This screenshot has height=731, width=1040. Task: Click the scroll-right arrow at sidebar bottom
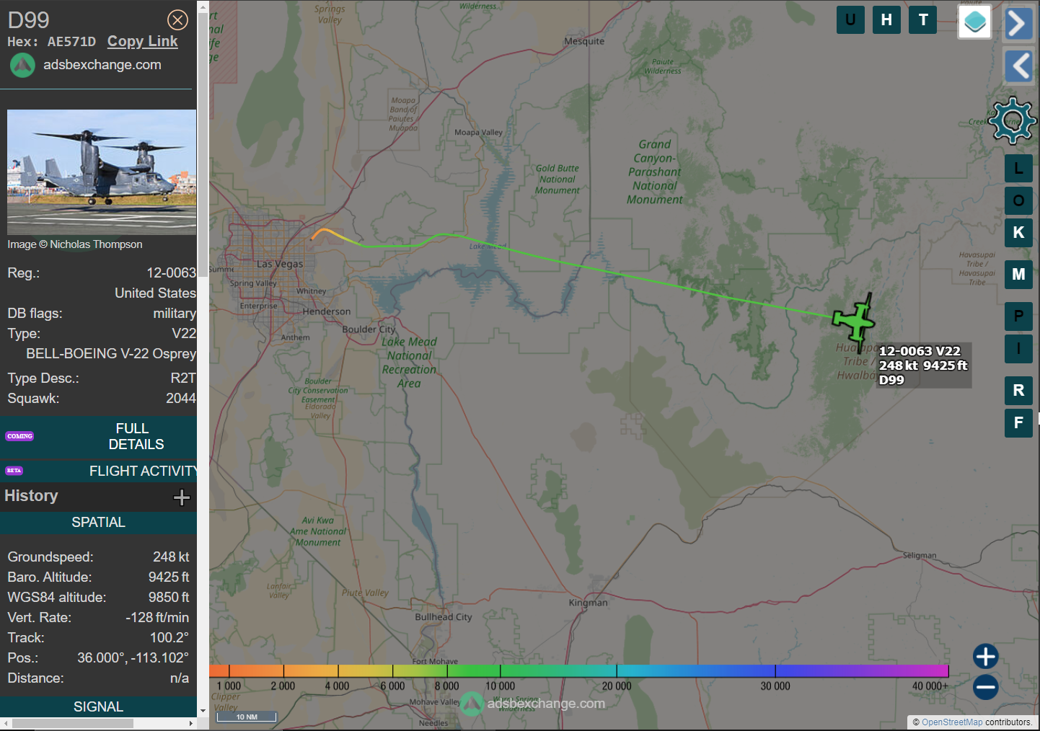pyautogui.click(x=191, y=723)
